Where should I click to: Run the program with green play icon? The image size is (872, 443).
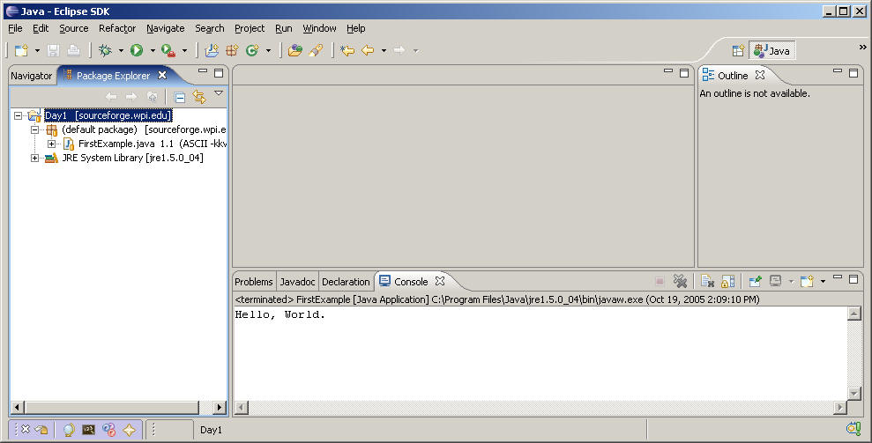[137, 50]
